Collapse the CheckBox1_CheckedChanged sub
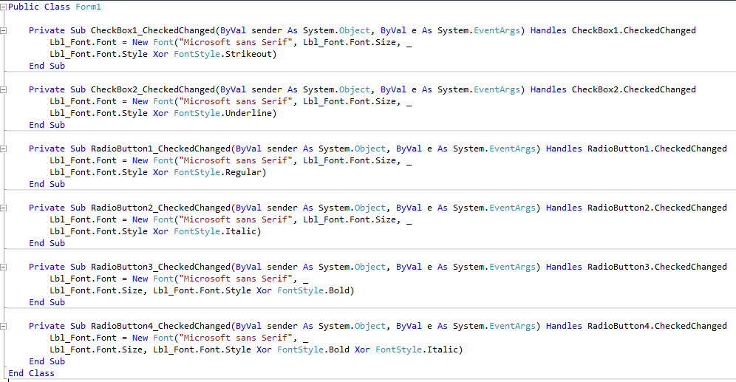Viewport: 736px width, 382px height. pyautogui.click(x=4, y=30)
